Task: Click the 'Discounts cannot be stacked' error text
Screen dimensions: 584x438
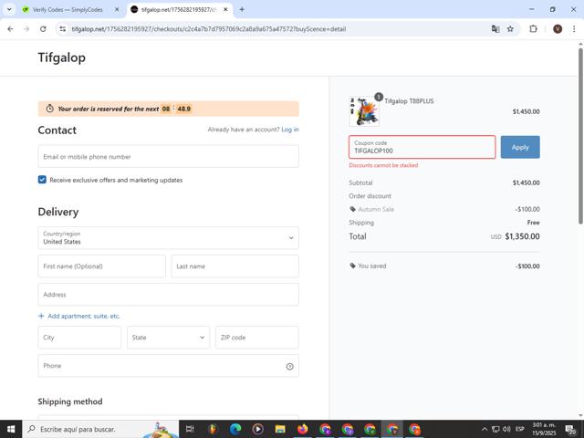Action: [x=383, y=165]
